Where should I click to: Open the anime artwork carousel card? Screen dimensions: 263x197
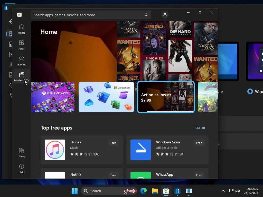pyautogui.click(x=208, y=97)
